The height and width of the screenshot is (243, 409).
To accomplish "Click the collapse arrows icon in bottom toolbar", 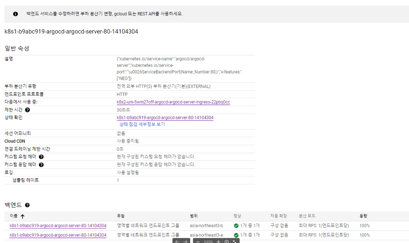I will pos(235,242).
